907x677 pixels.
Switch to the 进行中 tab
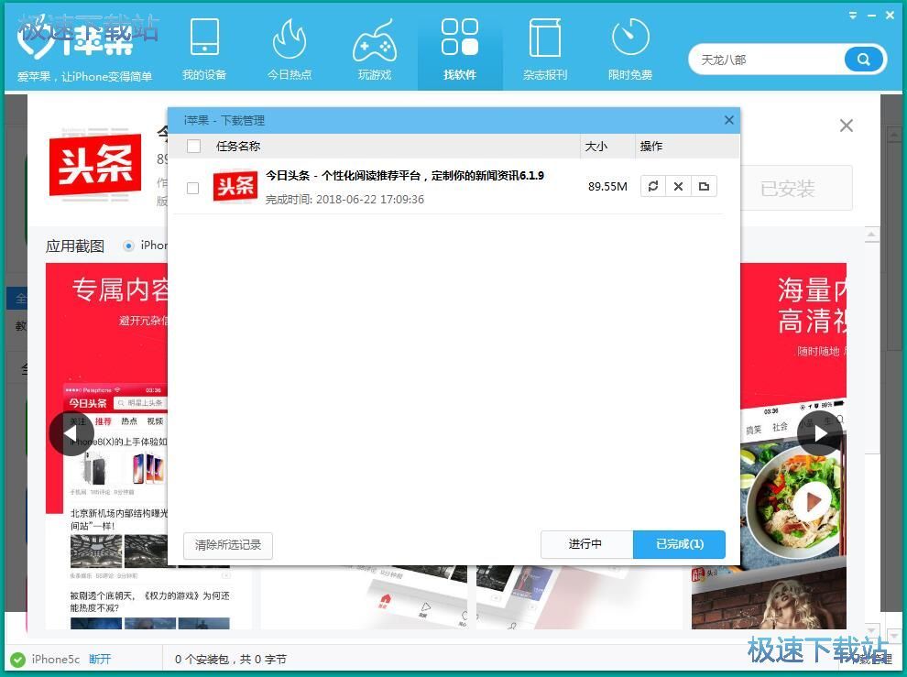pyautogui.click(x=586, y=544)
